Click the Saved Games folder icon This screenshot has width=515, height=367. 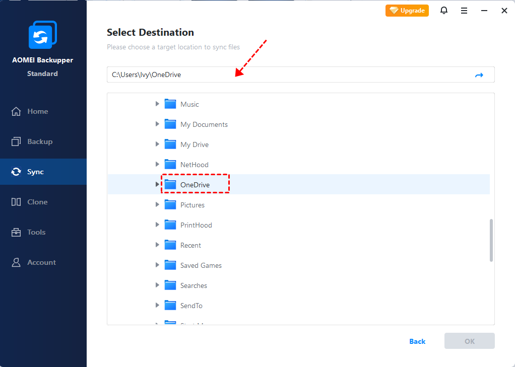click(x=170, y=265)
